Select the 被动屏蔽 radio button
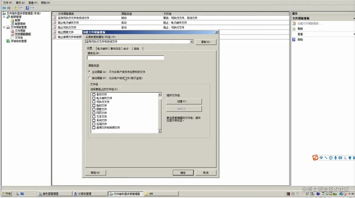Viewport: 355px width, 198px height. point(90,78)
